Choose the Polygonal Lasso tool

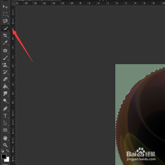click(5, 21)
